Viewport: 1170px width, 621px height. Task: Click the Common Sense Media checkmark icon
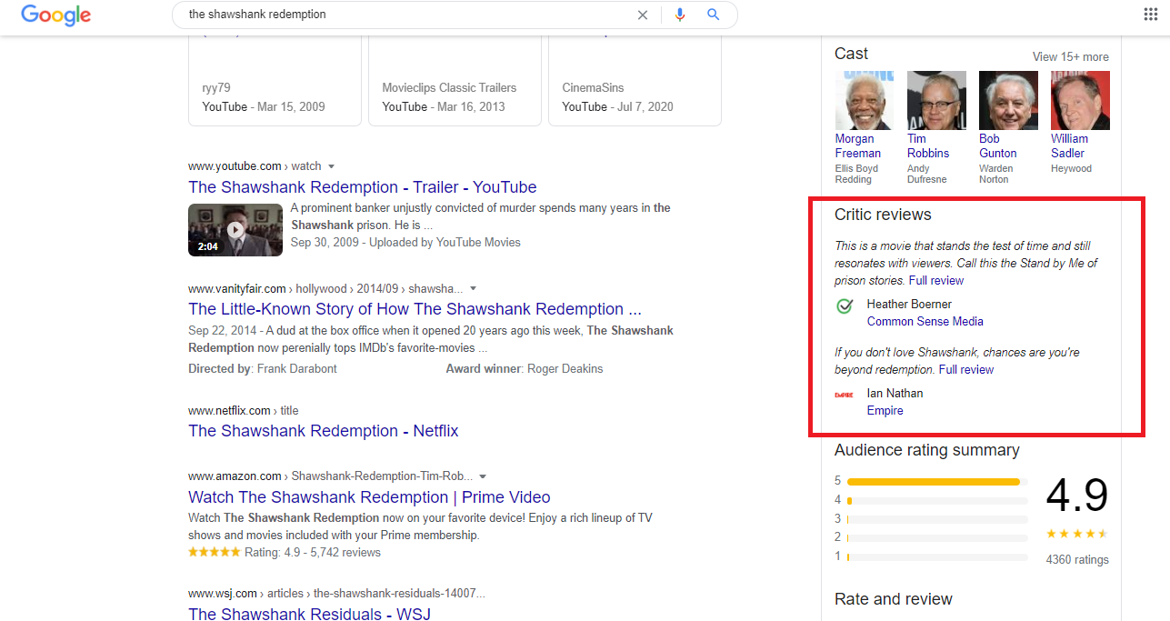(x=845, y=306)
